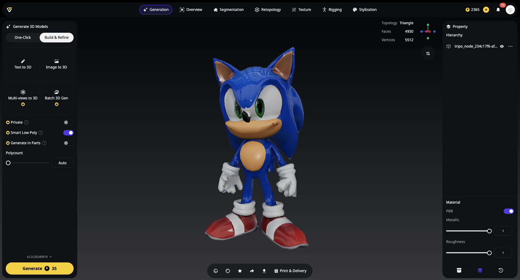Toggle the Private switch
The image size is (520, 280).
tap(68, 122)
